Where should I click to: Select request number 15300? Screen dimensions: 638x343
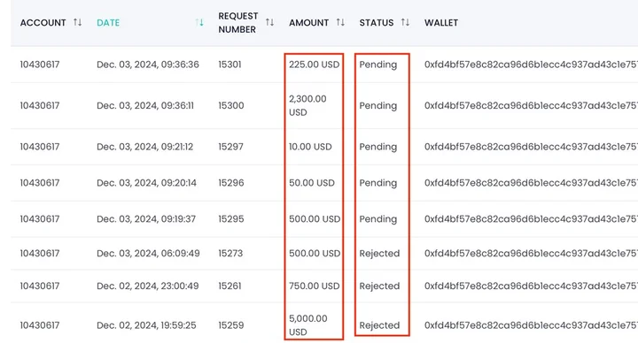point(230,105)
